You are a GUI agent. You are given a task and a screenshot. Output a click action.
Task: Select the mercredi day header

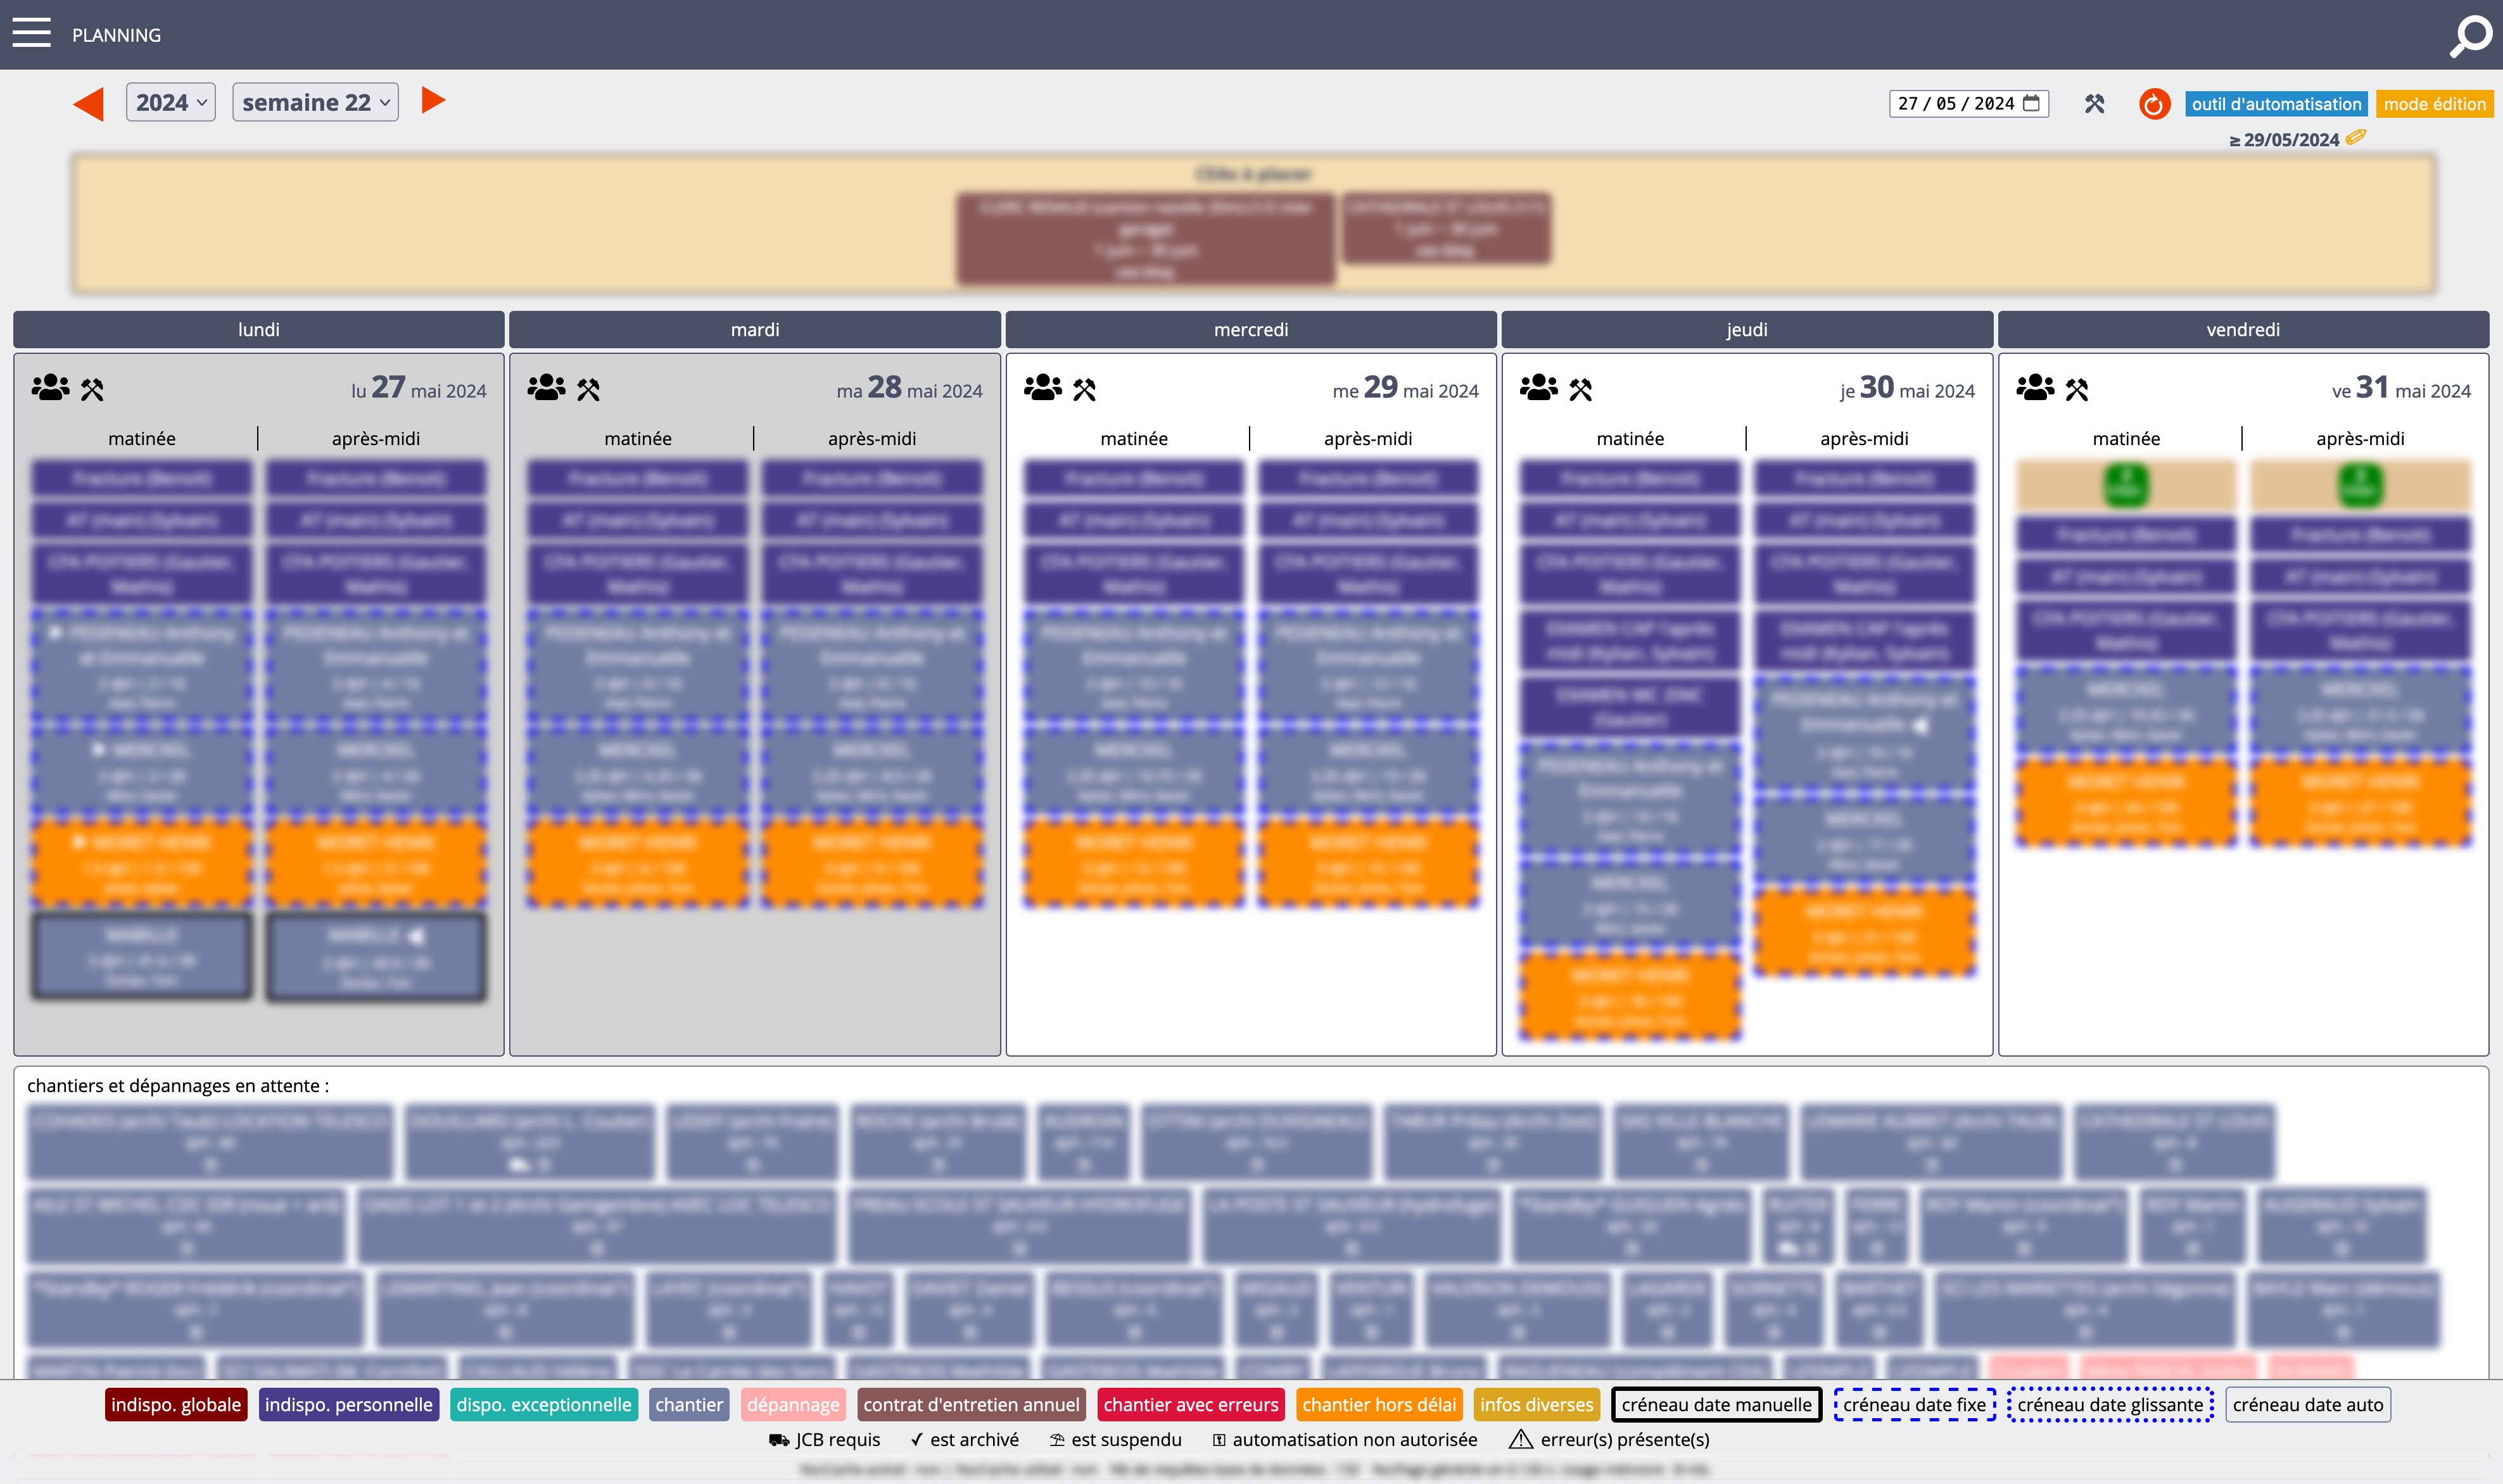pyautogui.click(x=1250, y=329)
